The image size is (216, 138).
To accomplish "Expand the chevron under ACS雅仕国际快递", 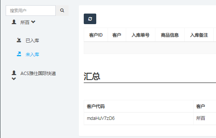I will click(x=14, y=79).
